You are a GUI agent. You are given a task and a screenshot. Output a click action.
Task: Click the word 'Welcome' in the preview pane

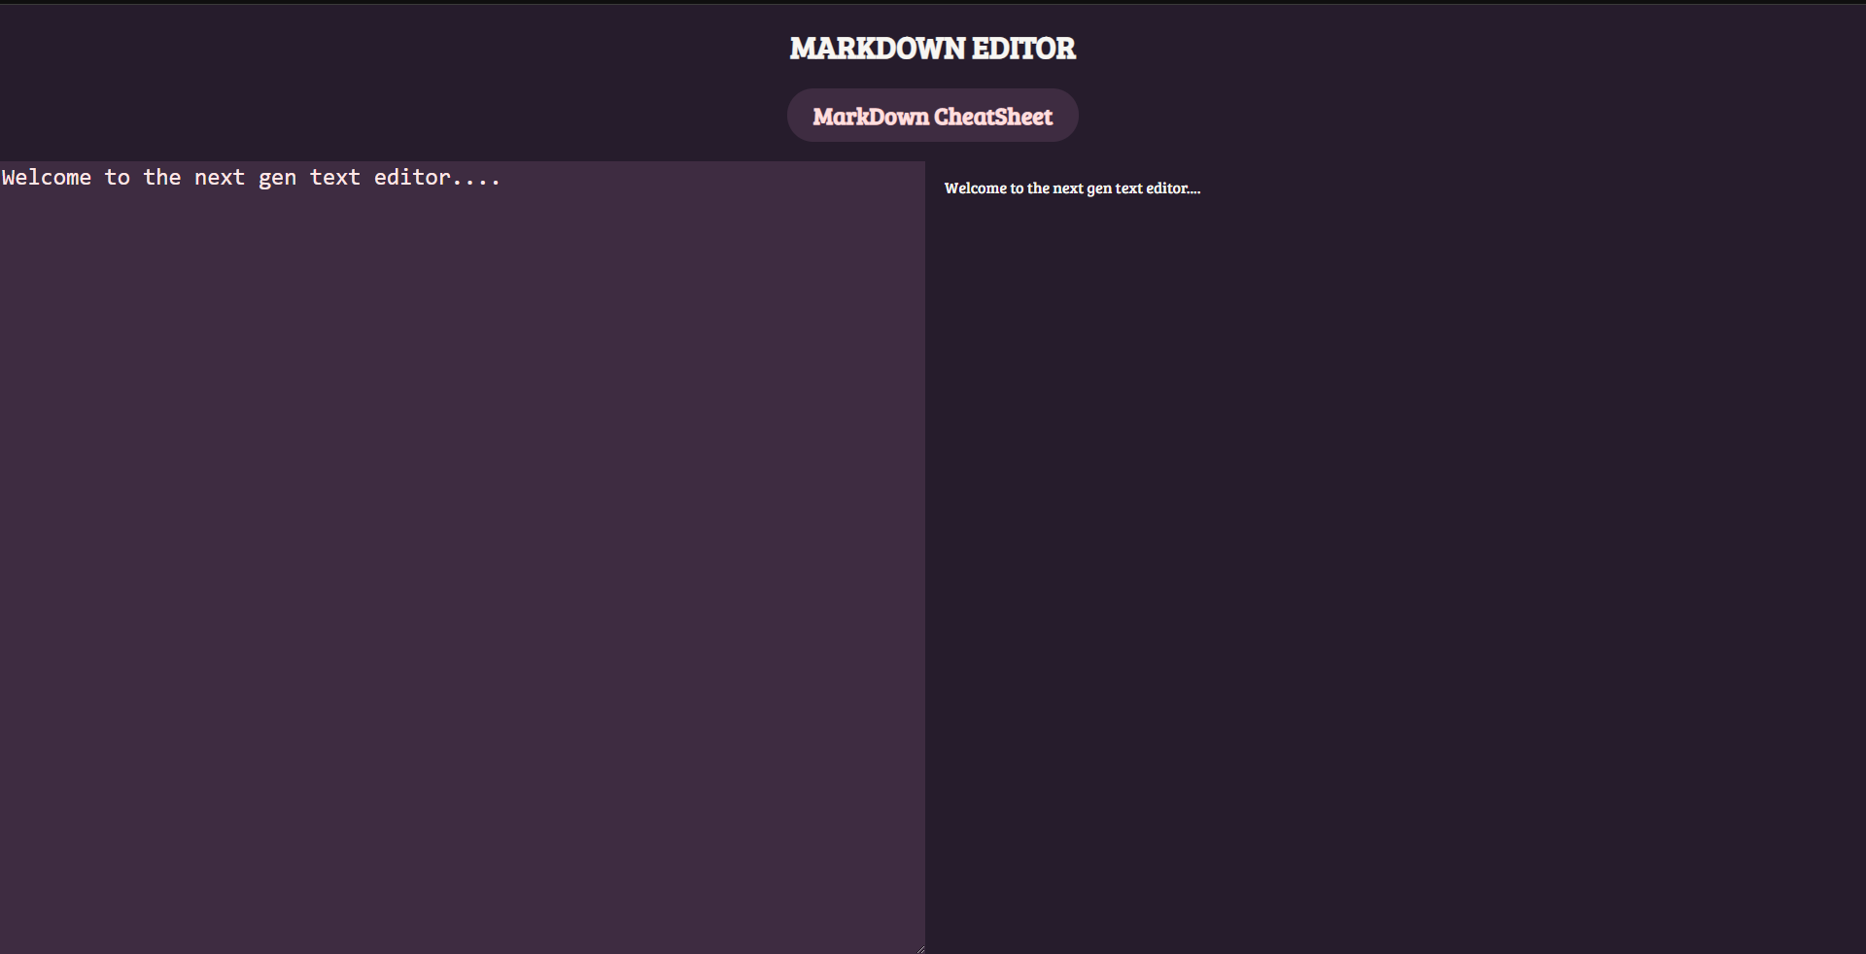[975, 188]
